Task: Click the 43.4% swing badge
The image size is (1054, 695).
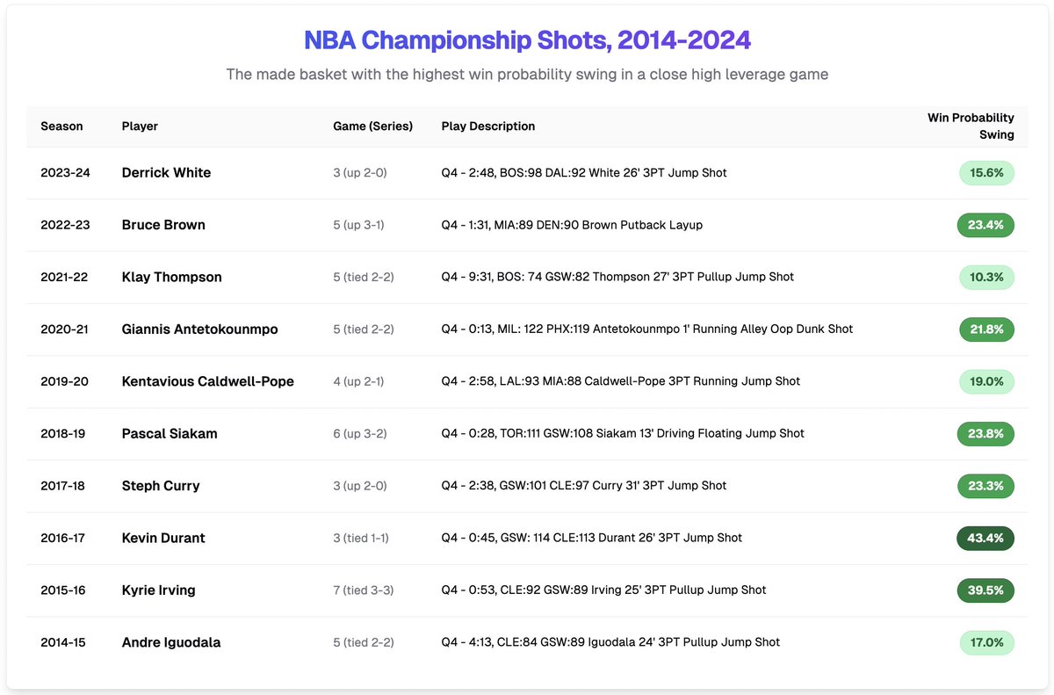Action: click(985, 538)
